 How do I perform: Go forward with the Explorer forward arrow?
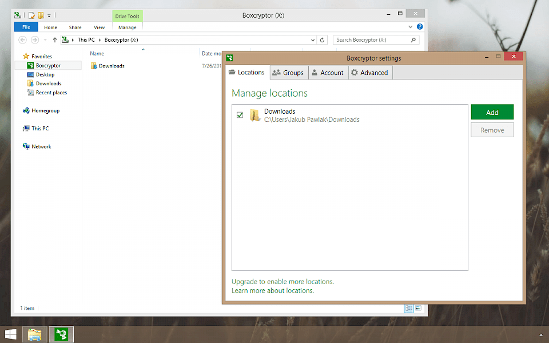click(35, 40)
